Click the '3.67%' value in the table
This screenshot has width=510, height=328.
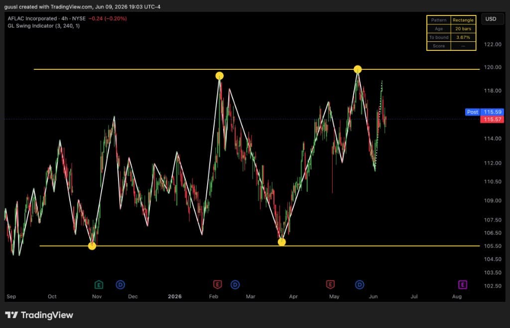coord(463,37)
